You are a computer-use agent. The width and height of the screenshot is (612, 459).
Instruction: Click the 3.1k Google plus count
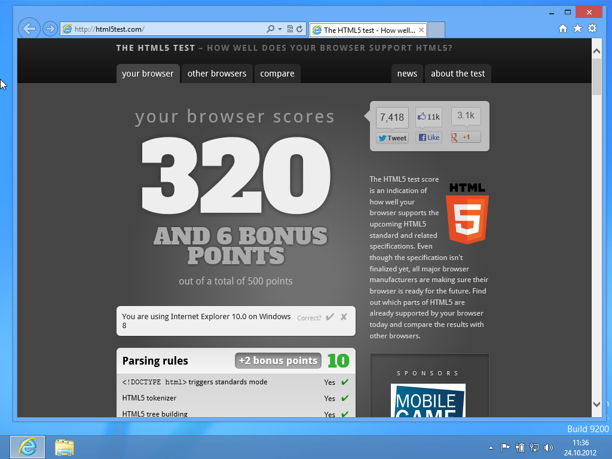[466, 115]
